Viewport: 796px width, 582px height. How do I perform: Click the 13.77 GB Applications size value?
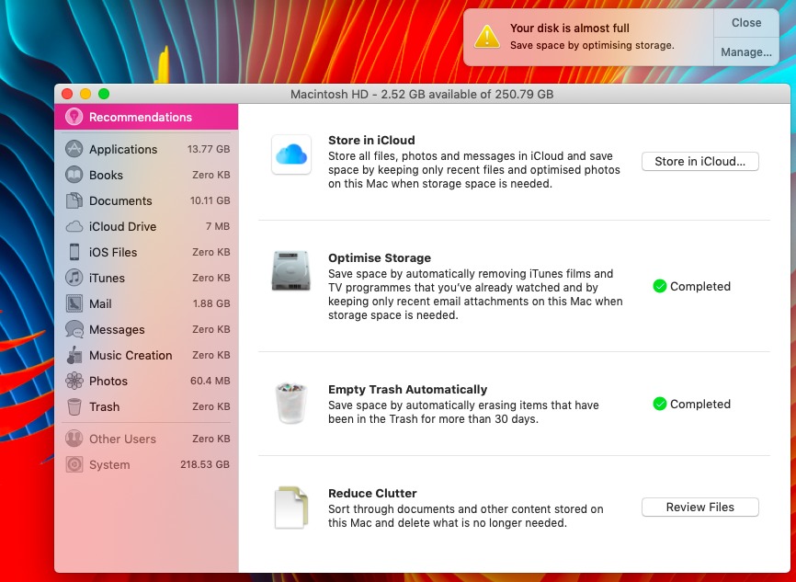209,149
